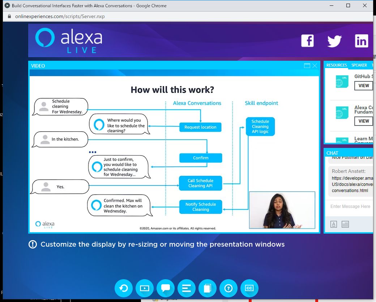This screenshot has height=302, width=376.
Task: Click the 'Request location' box in slide
Action: 200,127
